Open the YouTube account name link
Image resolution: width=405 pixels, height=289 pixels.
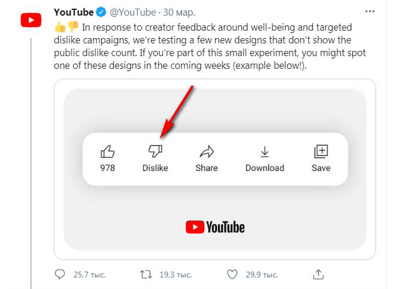(73, 12)
